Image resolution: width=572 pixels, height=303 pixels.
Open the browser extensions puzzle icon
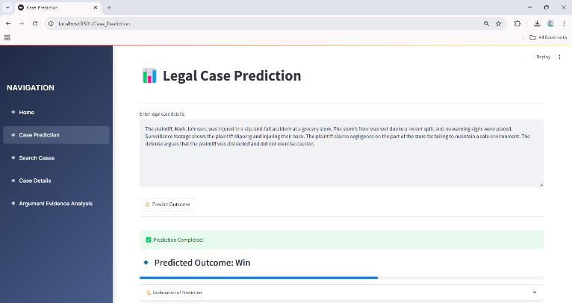[517, 23]
